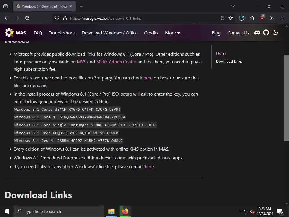Bookmark this page with star icon

click(x=231, y=18)
